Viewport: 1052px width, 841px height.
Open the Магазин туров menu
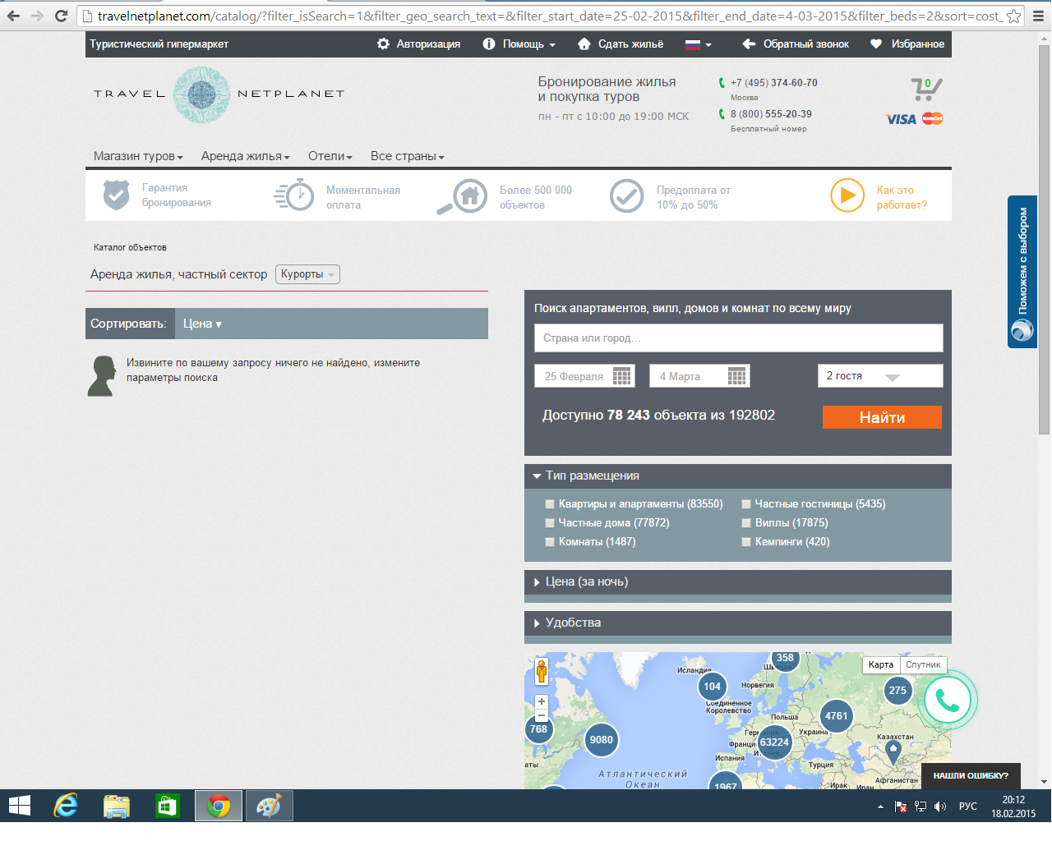point(137,156)
